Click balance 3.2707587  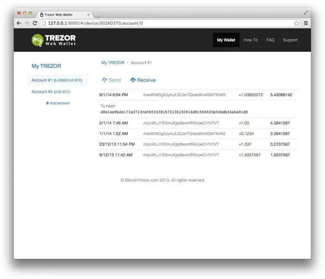point(280,144)
